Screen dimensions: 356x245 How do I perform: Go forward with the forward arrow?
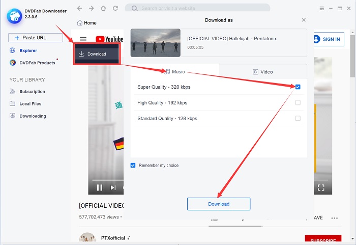(x=91, y=9)
